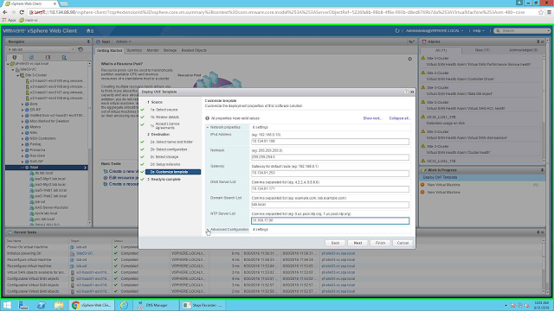The image size is (554, 311).
Task: Expand the Mishra resource pool
Action: pos(23,127)
